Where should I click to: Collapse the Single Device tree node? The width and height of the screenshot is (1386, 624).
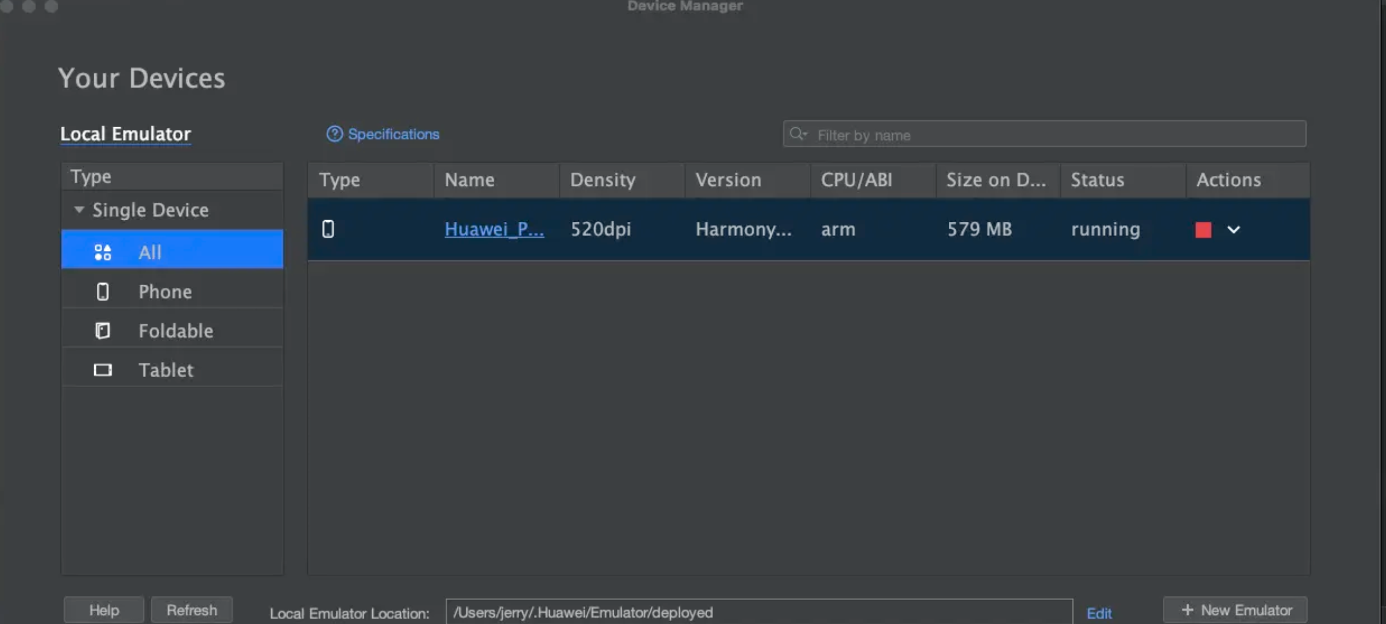(79, 210)
